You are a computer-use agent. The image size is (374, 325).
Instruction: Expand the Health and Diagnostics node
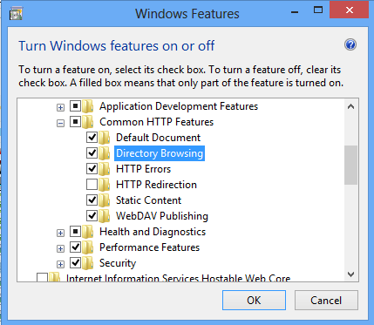pyautogui.click(x=60, y=233)
